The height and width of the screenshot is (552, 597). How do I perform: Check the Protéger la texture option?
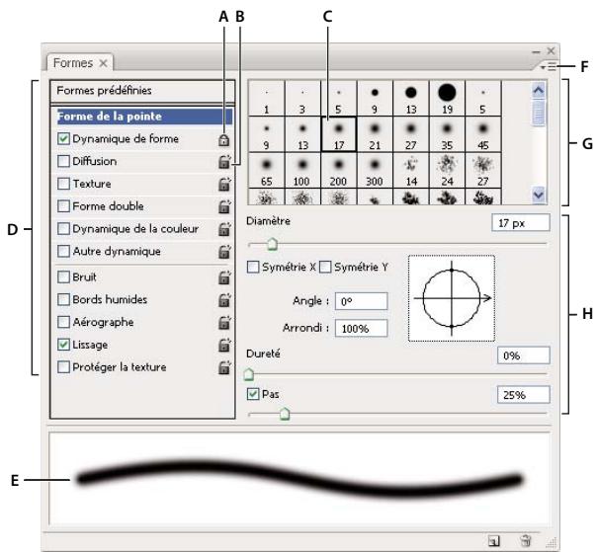[x=63, y=366]
